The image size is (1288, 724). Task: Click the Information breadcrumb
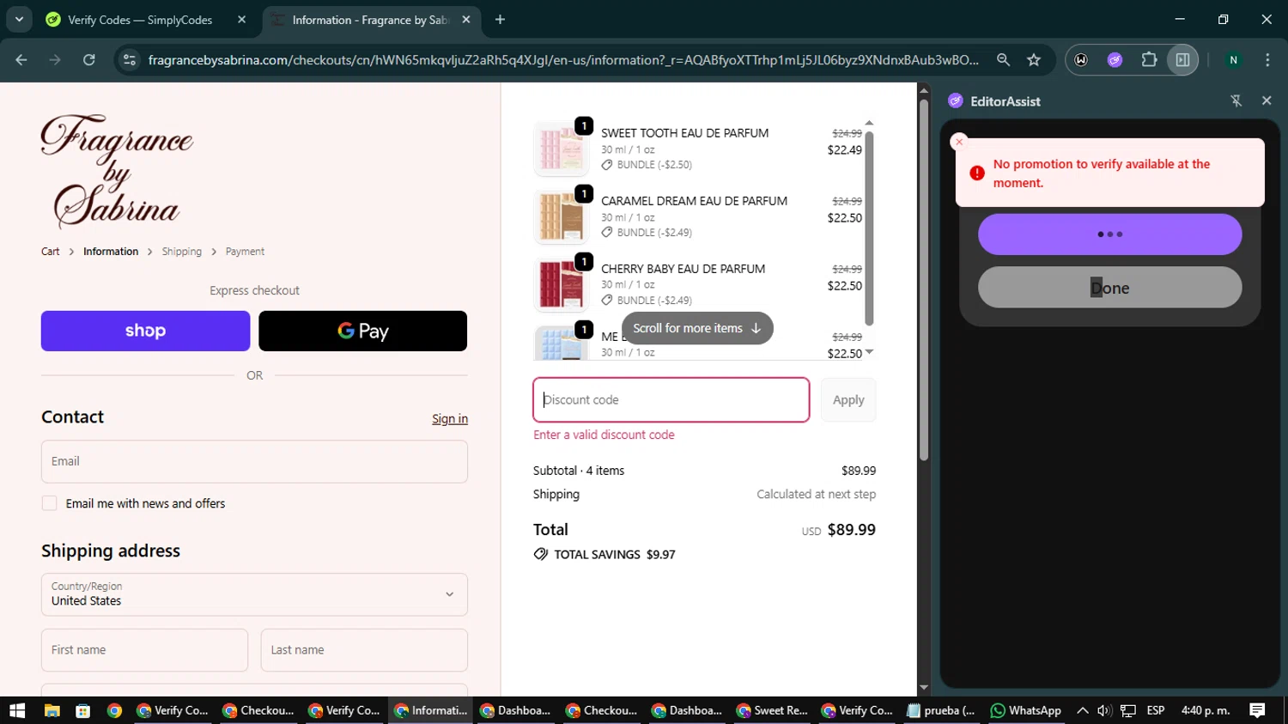(111, 252)
